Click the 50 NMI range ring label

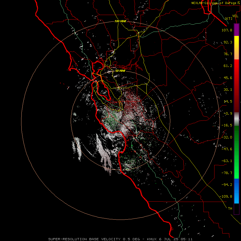(x=120, y=71)
